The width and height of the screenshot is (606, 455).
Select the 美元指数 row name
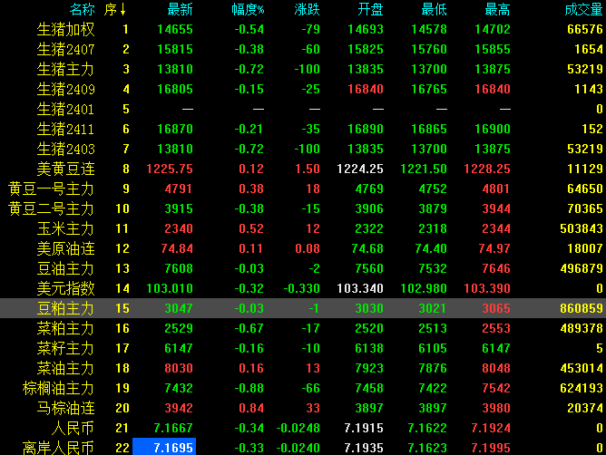pos(65,288)
